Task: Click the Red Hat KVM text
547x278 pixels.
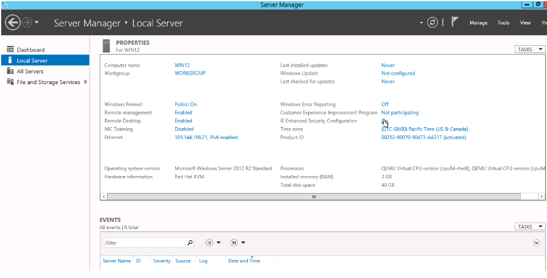Action: 189,177
